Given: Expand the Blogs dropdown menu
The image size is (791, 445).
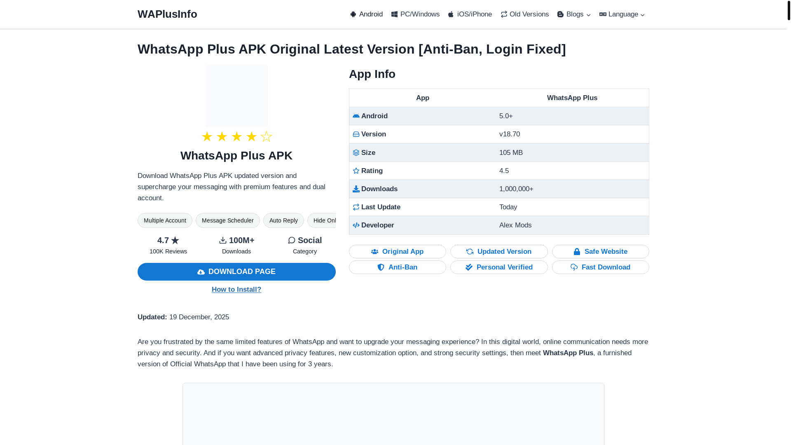Looking at the screenshot, I should click(574, 14).
